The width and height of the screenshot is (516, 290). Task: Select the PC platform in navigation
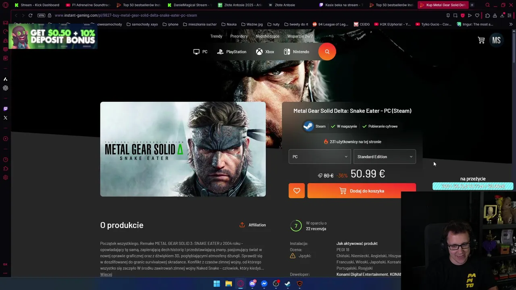tap(200, 52)
